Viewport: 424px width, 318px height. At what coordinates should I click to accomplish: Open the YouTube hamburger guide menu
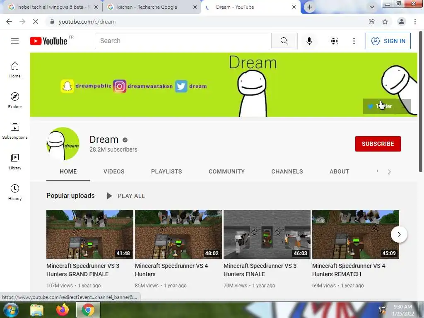point(15,41)
